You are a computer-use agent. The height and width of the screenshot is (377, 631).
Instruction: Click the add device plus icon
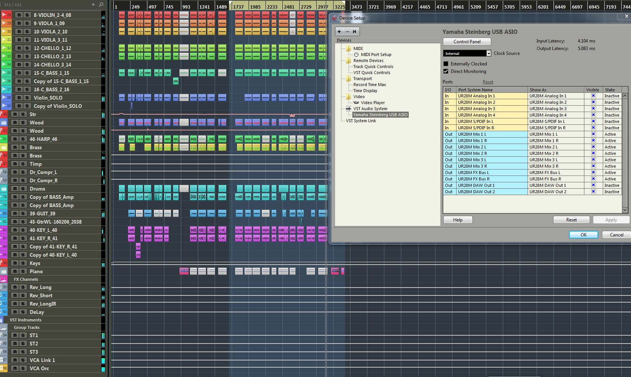coord(339,32)
